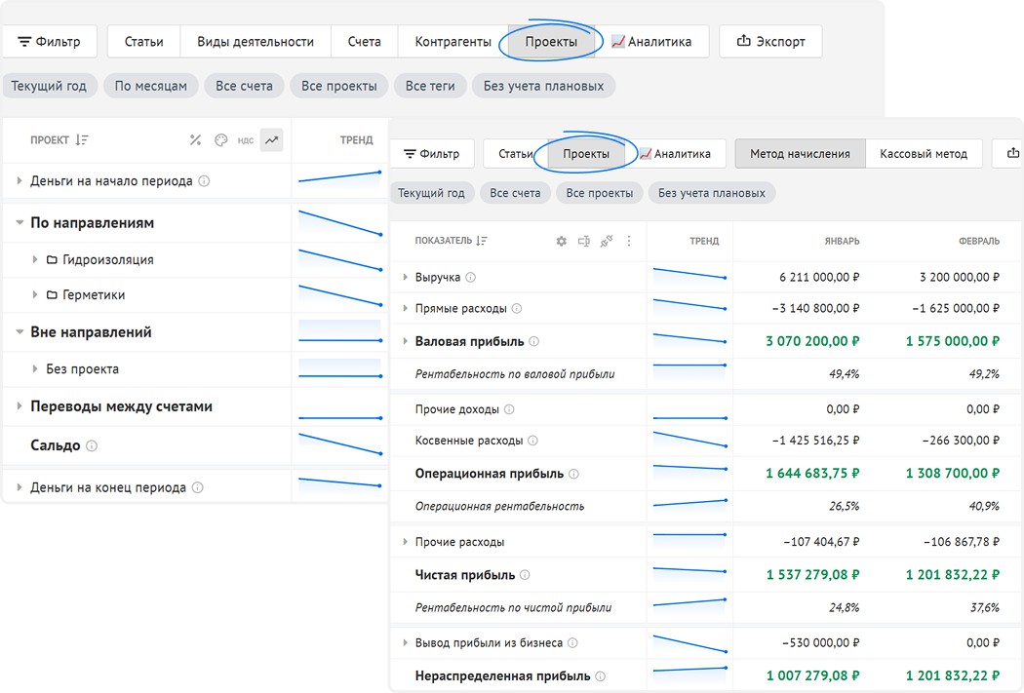Expand the Без проекта row
Screen dimensions: 1024x693
[34, 368]
